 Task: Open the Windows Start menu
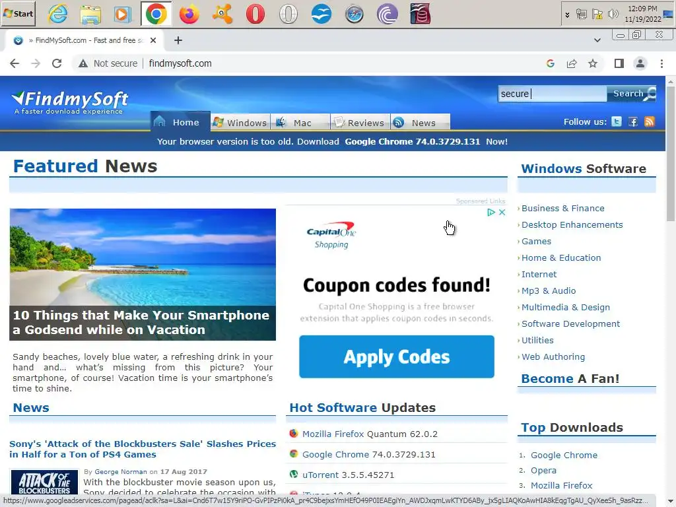(18, 13)
